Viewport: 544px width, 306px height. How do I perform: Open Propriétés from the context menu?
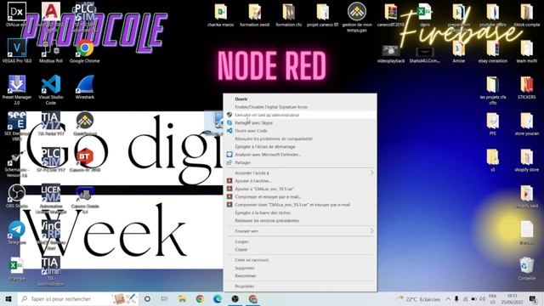pos(300,286)
